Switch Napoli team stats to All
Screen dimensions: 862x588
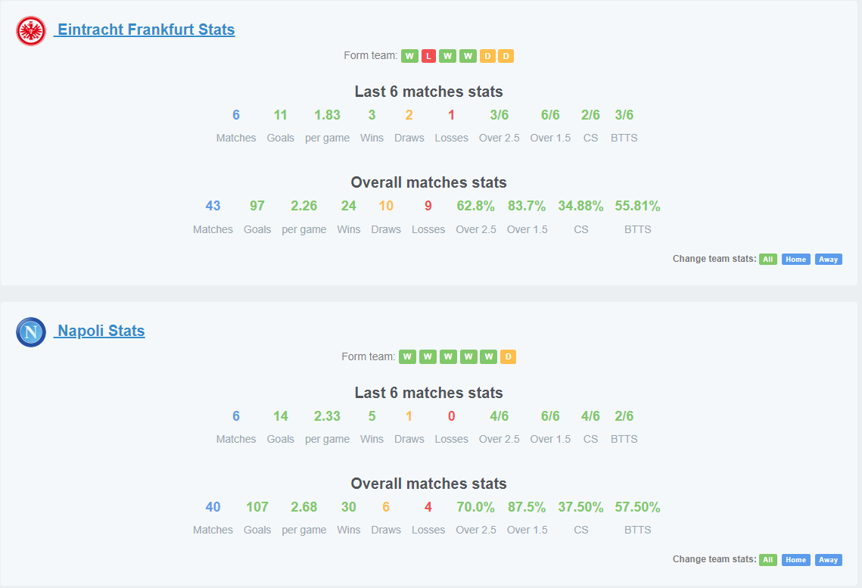(768, 560)
